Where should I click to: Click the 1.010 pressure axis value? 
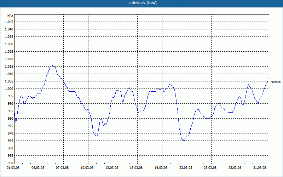(x=9, y=74)
